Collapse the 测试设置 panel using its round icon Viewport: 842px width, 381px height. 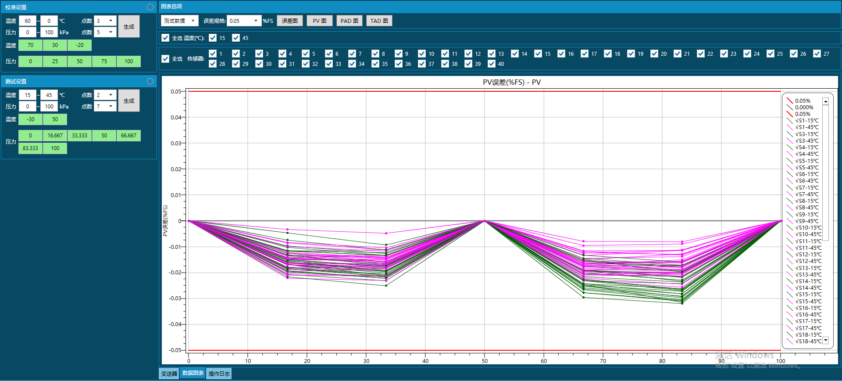(x=150, y=81)
